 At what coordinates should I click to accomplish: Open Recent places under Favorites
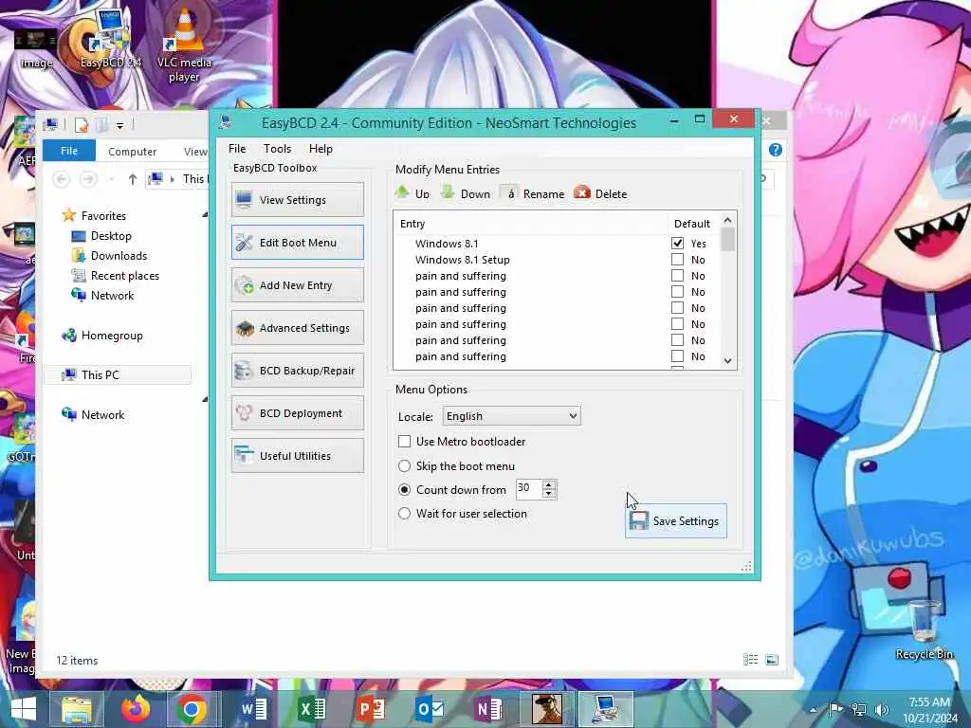115,276
